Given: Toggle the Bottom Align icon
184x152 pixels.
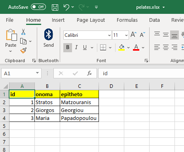Looking at the screenshot, I should pyautogui.click(x=175, y=35).
